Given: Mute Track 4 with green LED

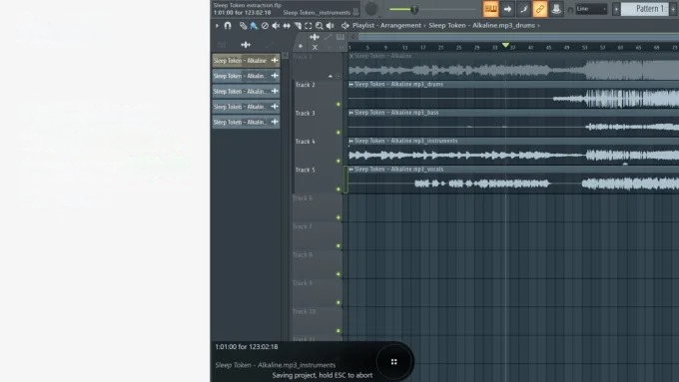Looking at the screenshot, I should tap(339, 161).
